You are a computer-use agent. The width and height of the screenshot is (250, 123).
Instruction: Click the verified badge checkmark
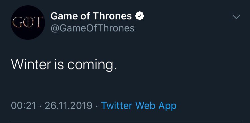coord(140,16)
